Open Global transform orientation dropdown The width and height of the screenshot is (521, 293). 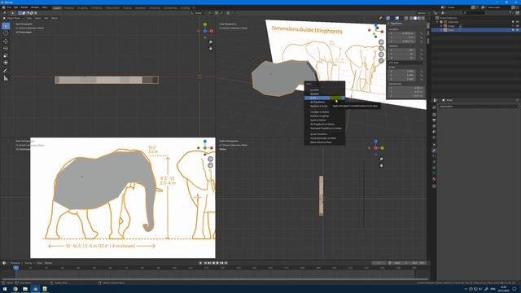(199, 13)
